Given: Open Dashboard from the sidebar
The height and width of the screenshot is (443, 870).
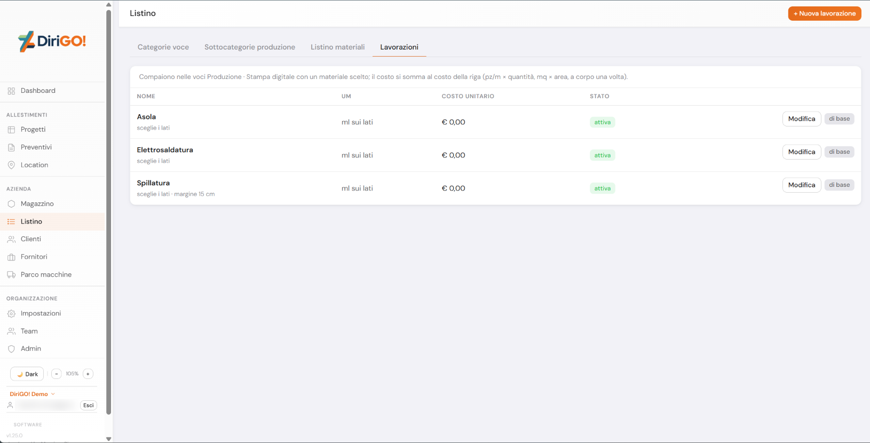Looking at the screenshot, I should point(53,91).
